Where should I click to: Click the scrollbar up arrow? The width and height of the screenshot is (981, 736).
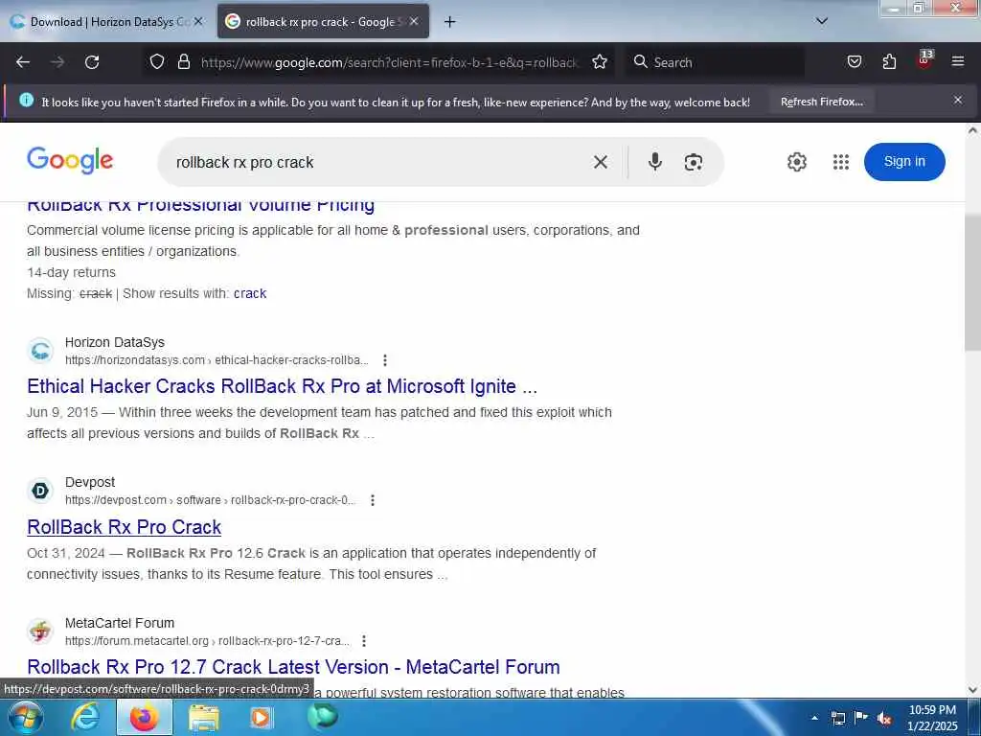point(972,130)
